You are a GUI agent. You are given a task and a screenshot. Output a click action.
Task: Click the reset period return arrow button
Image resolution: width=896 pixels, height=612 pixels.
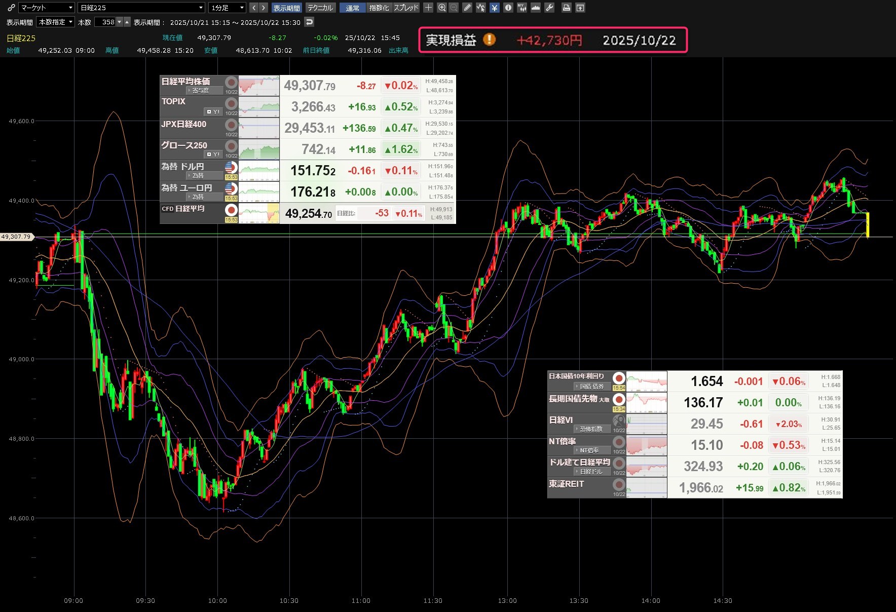(309, 22)
